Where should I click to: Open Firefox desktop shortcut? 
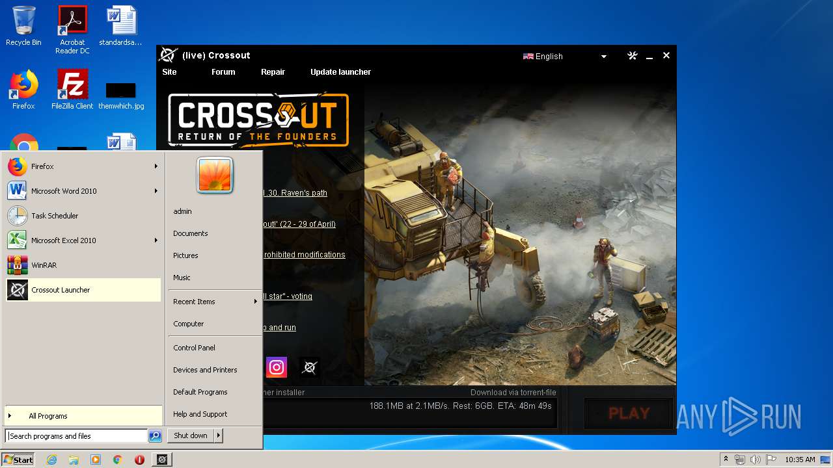[x=23, y=90]
